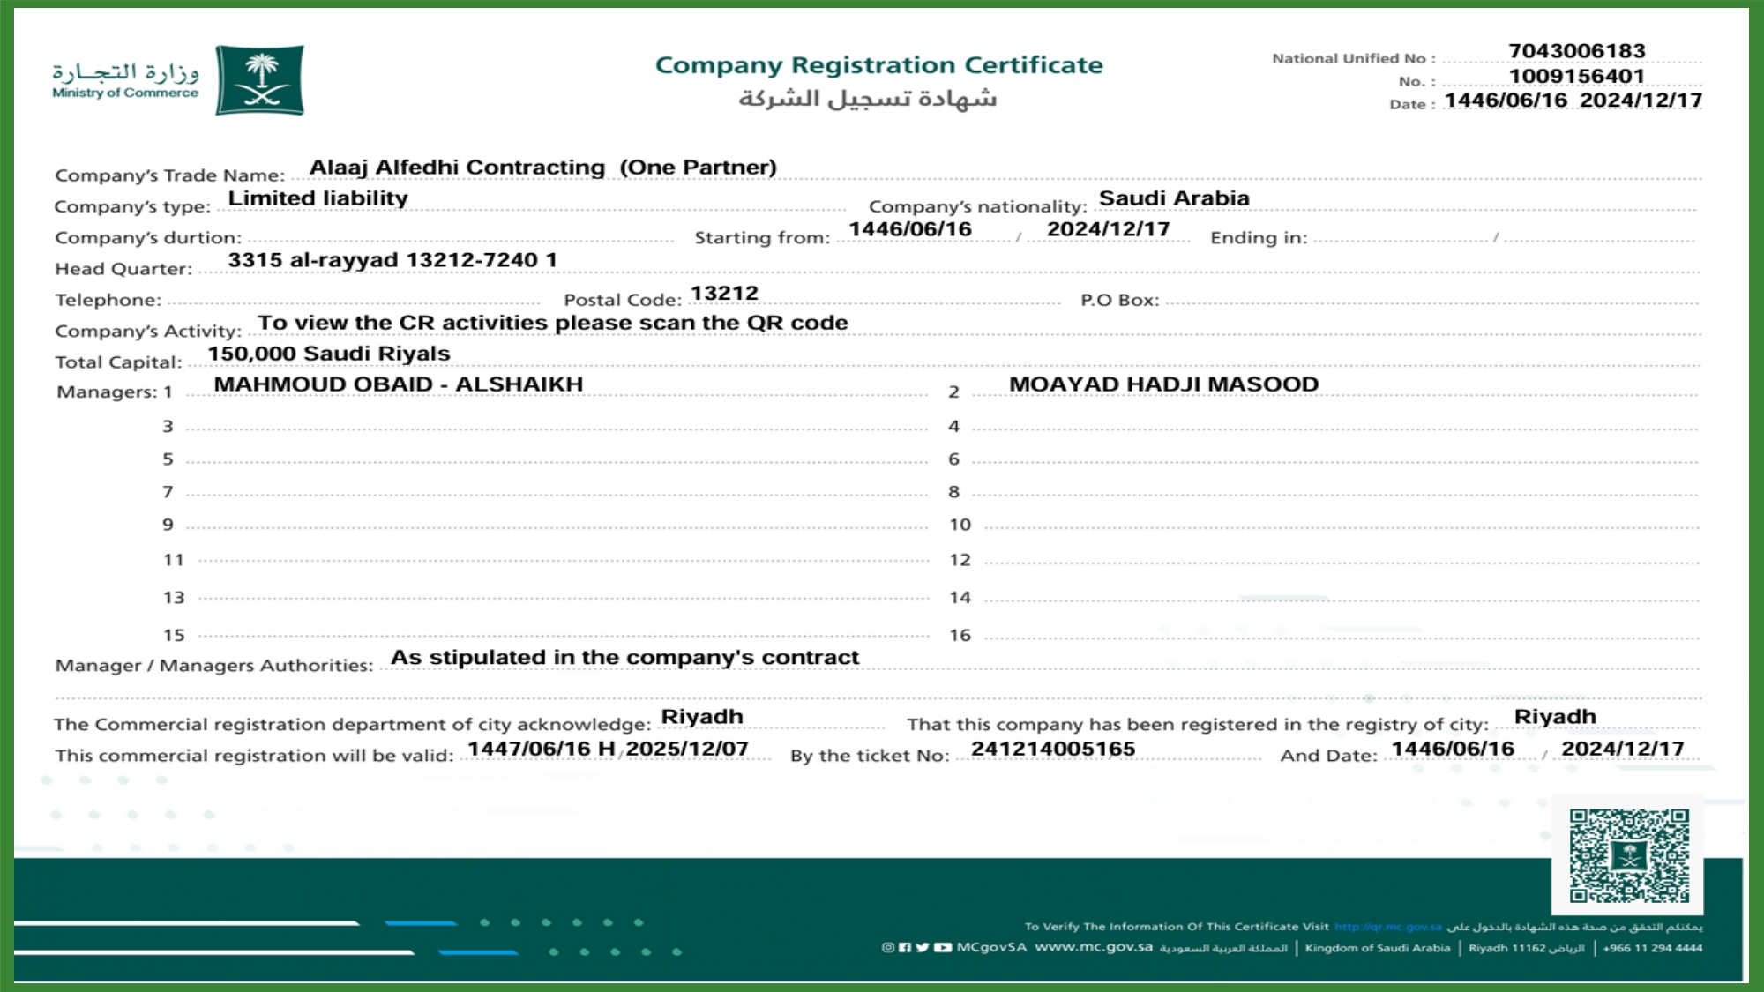Click the National Unified No 7043006183
Image resolution: width=1764 pixels, height=992 pixels.
pos(1576,51)
